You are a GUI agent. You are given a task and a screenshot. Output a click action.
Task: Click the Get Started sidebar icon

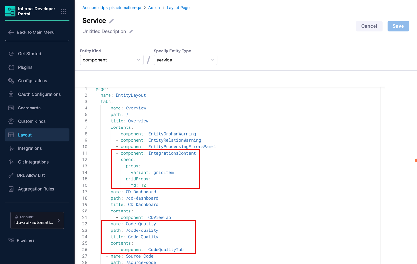coord(11,54)
